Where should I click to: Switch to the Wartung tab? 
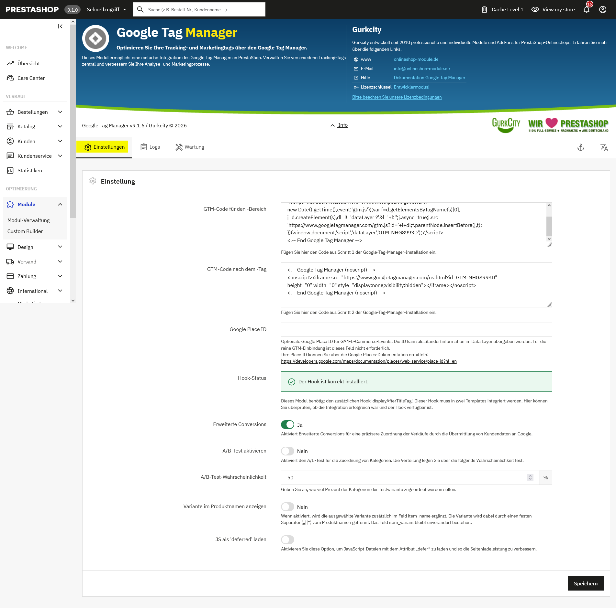(x=190, y=147)
